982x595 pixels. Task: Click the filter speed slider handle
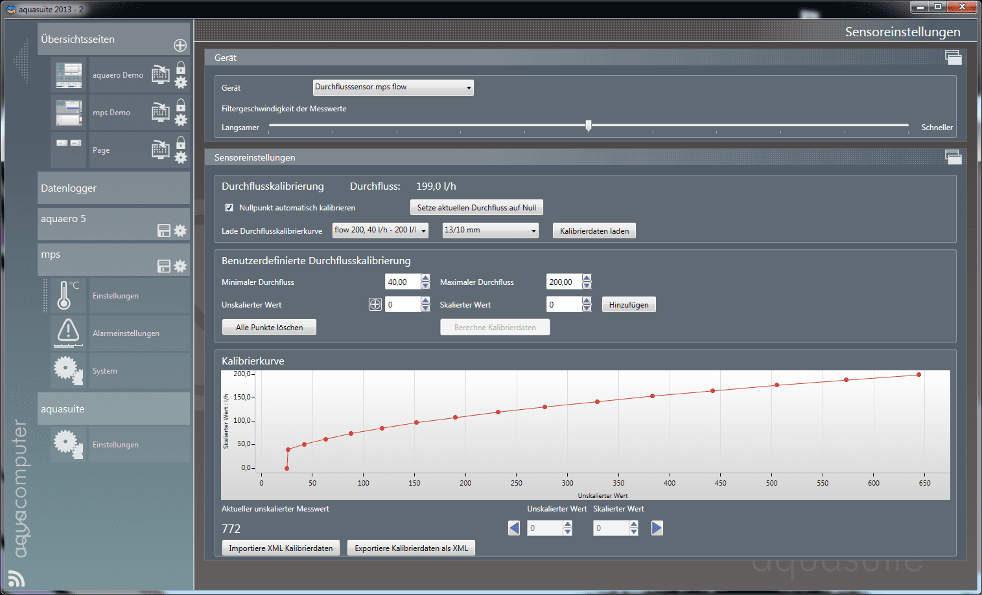[x=589, y=125]
